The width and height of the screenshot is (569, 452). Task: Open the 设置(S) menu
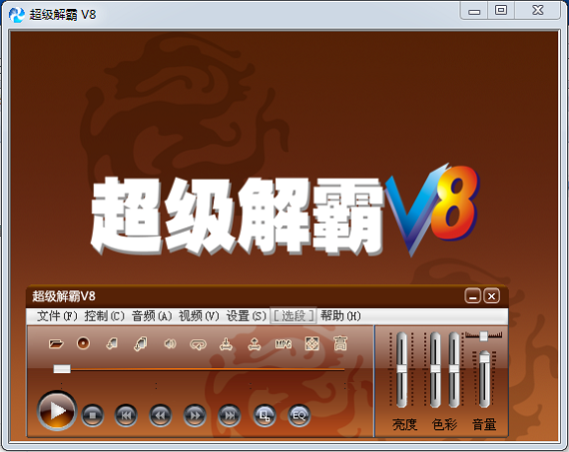tap(246, 316)
